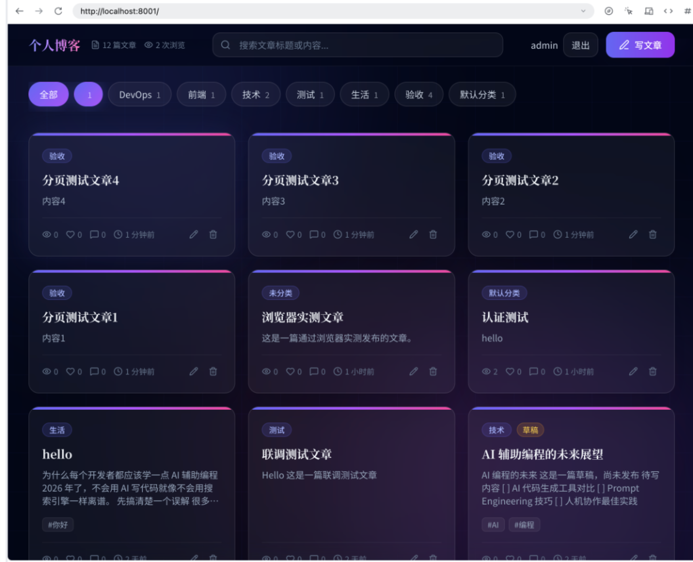693x562 pixels.
Task: Delete the article 分页测试文章2 via trash icon
Action: tap(653, 234)
